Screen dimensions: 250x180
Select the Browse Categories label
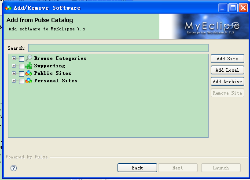[x=60, y=58]
